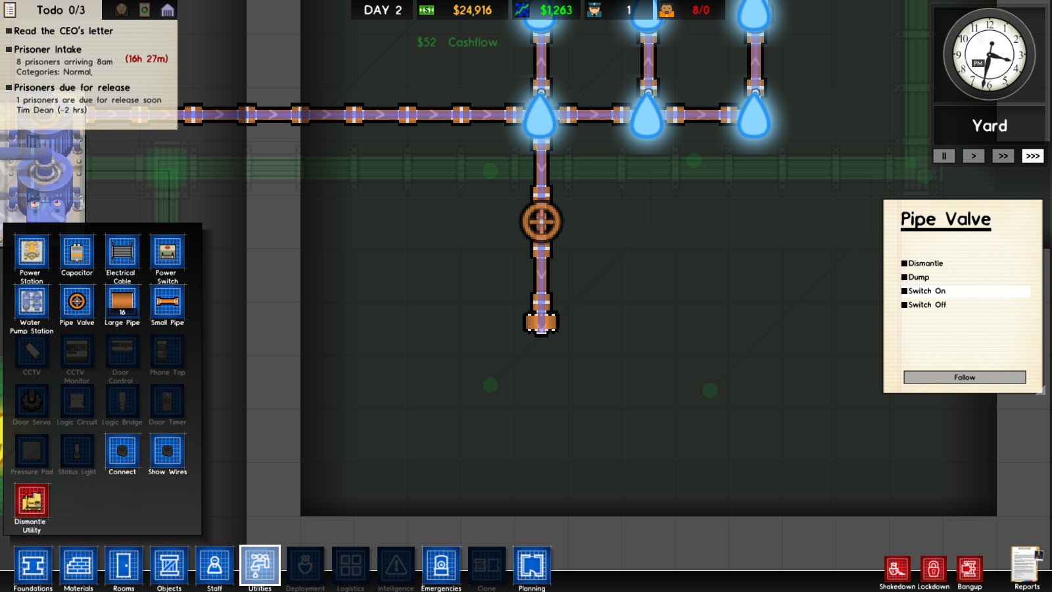Choose the Electrical Cable tool
1052x592 pixels.
pos(122,253)
